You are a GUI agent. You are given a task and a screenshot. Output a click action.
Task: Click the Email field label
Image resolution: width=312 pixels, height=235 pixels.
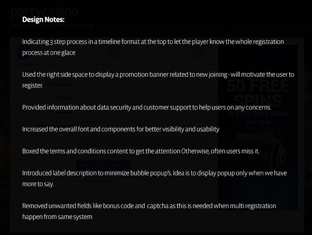click(x=66, y=98)
